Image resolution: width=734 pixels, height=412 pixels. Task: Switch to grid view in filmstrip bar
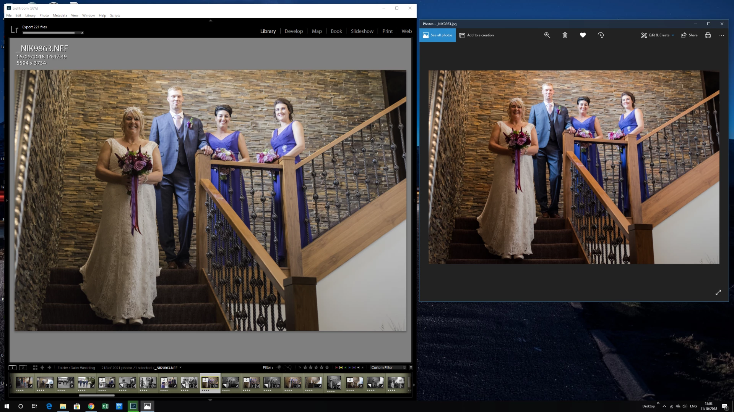coord(35,368)
